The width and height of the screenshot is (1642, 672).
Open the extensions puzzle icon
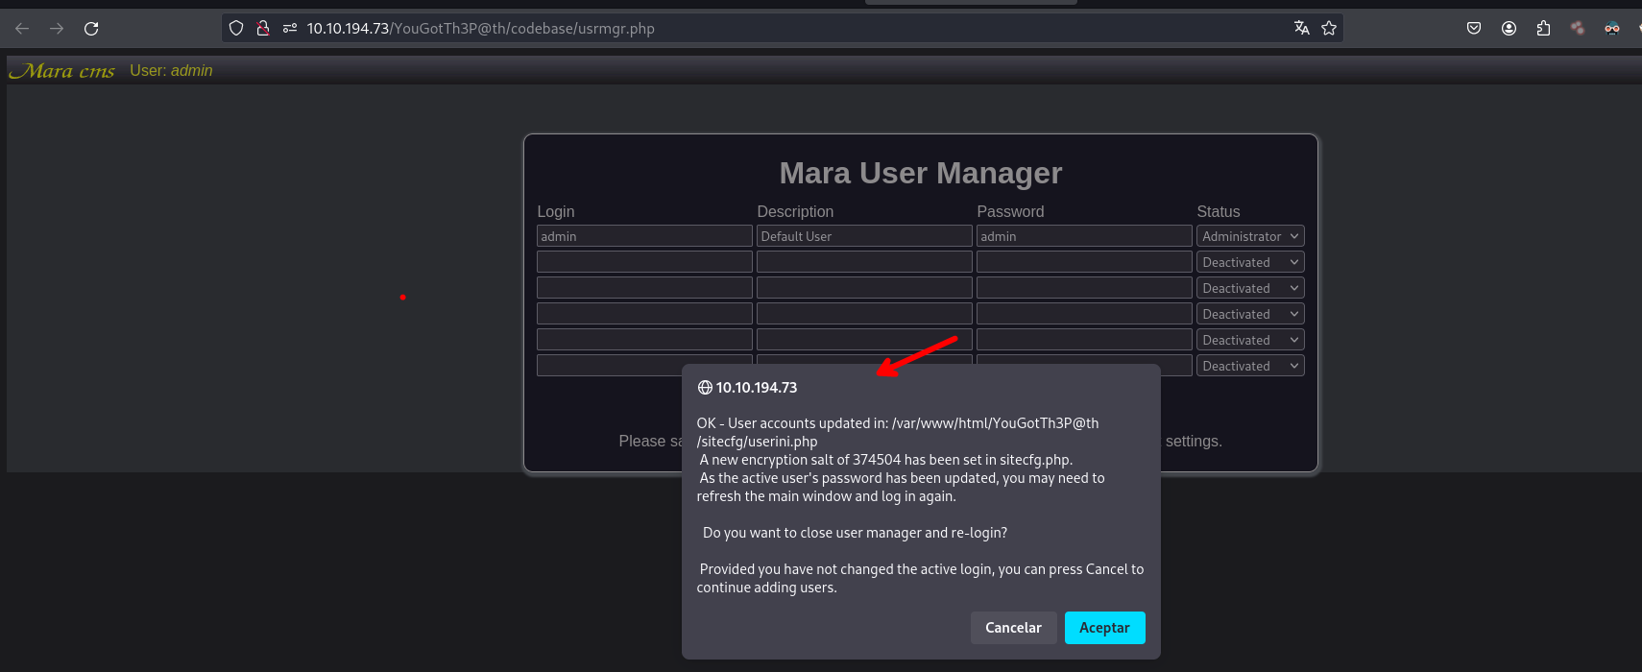click(x=1543, y=29)
